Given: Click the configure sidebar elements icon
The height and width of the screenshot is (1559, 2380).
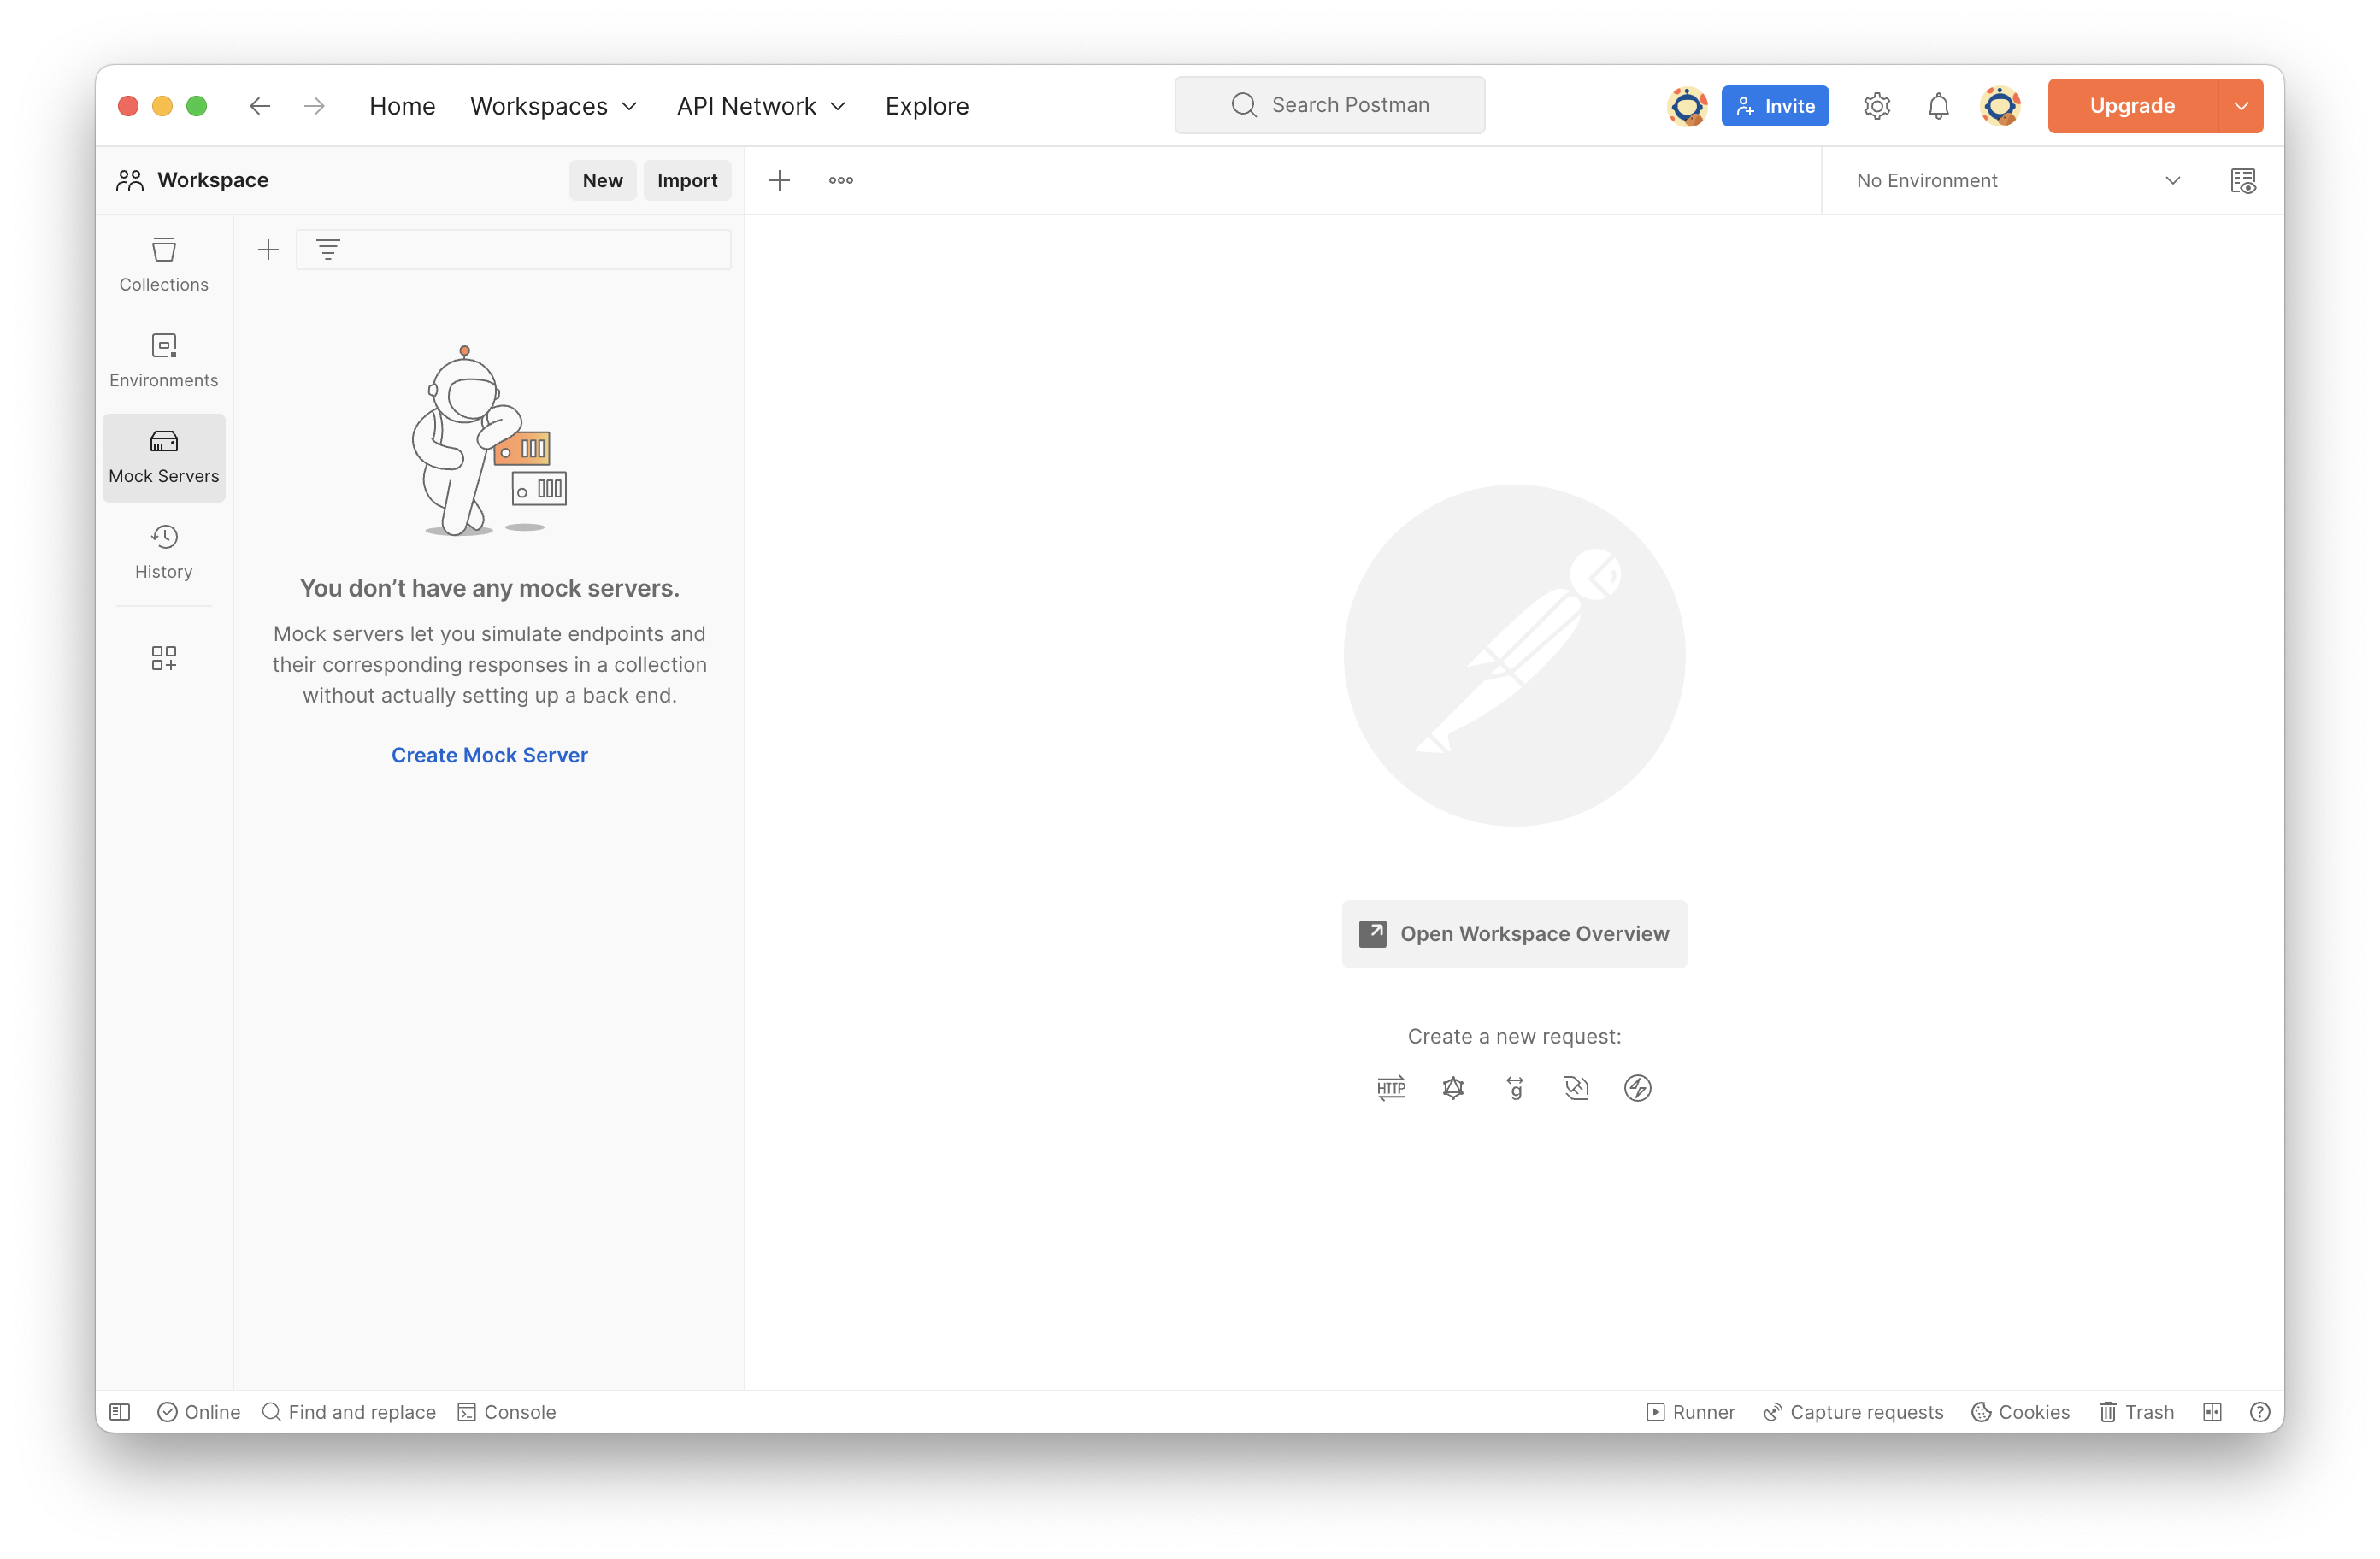Looking at the screenshot, I should tap(164, 657).
